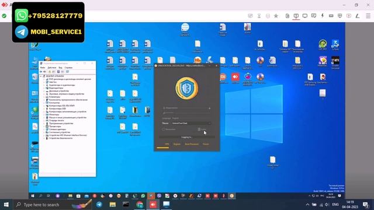Click the Type here to search box
Viewport: 374px width, 210px height.
point(53,205)
